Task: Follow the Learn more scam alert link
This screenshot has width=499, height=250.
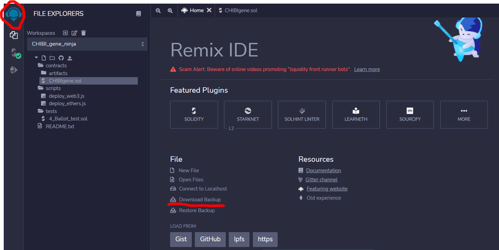Action: click(x=367, y=70)
